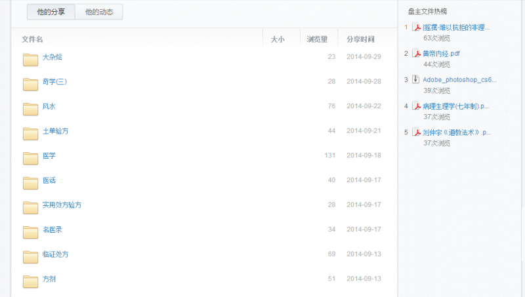
Task: Click the date 2014-09-22
Action: click(x=364, y=106)
